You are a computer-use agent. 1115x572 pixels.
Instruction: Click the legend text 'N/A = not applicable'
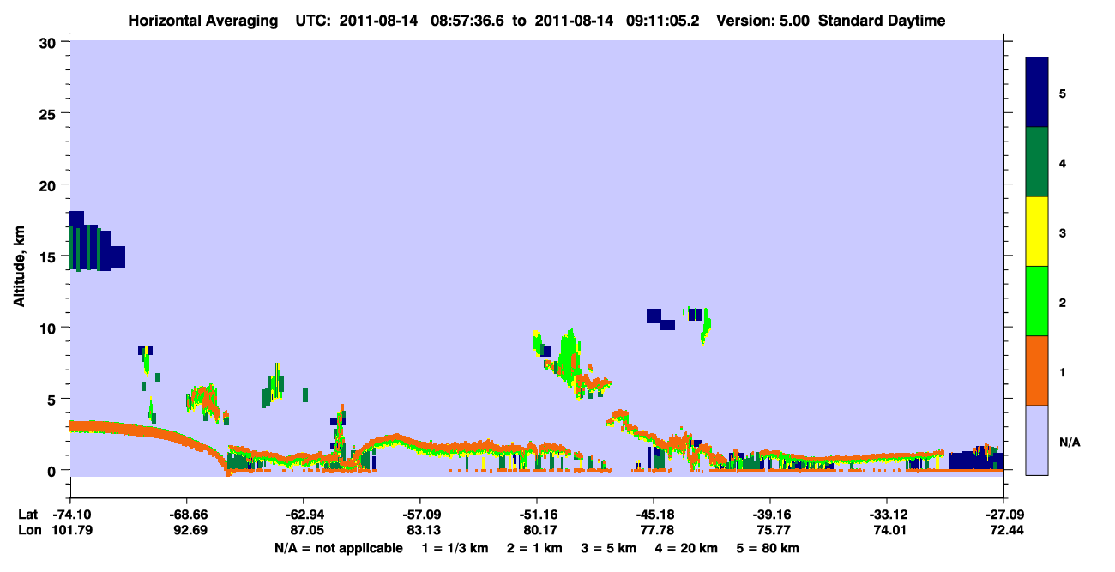tap(339, 548)
